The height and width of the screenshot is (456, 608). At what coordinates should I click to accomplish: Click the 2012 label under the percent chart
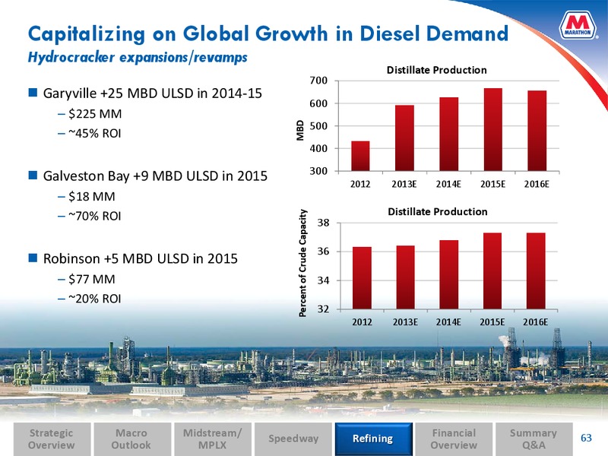tap(362, 322)
